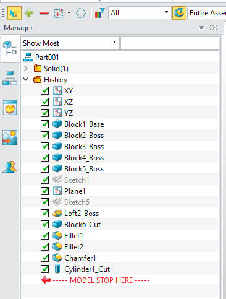Image resolution: width=226 pixels, height=299 pixels.
Task: Click the search field beside Show Most
Action: [170, 43]
